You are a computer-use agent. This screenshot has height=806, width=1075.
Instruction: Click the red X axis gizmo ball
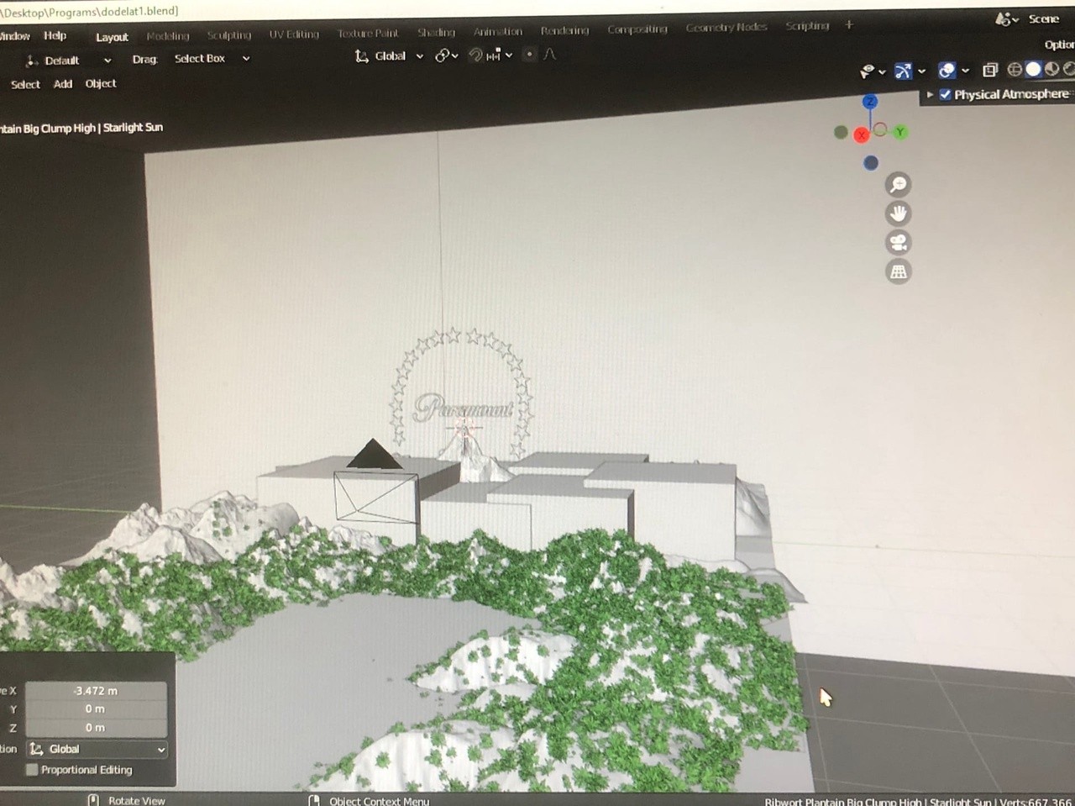pyautogui.click(x=862, y=135)
